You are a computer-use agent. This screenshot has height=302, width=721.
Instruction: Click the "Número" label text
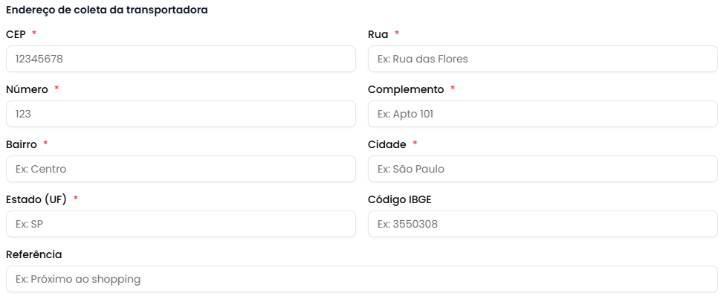(27, 89)
